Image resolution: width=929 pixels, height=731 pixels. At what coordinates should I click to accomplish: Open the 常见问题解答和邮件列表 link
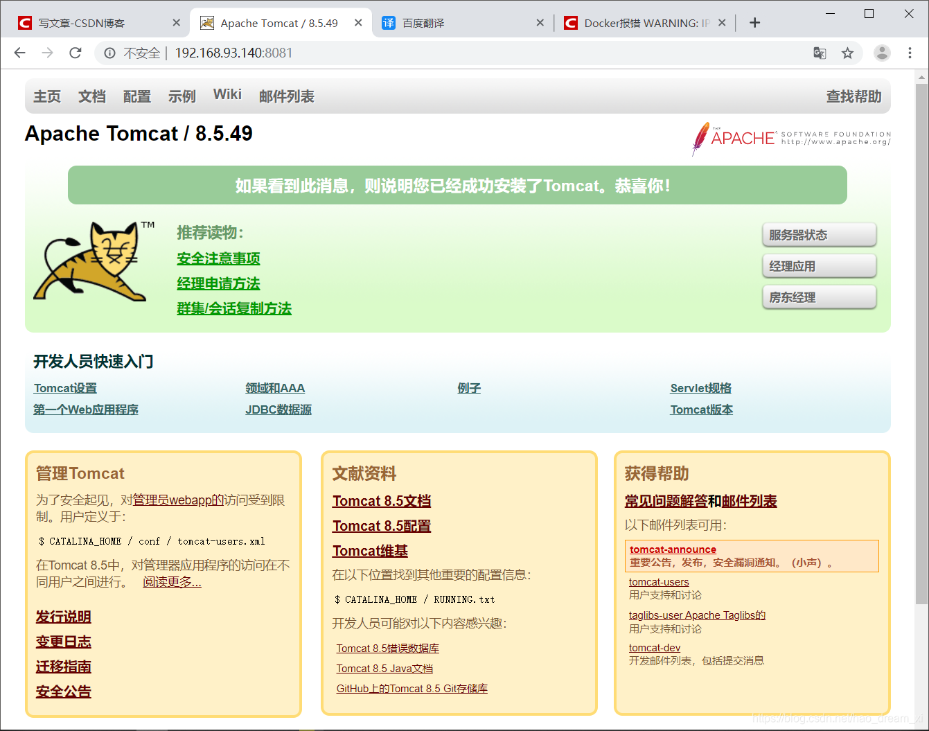(700, 501)
